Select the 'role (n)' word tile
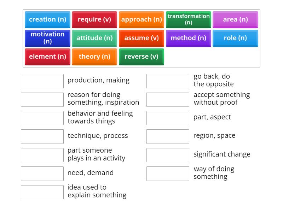Viewport: 283px width, 212px height. pos(236,38)
